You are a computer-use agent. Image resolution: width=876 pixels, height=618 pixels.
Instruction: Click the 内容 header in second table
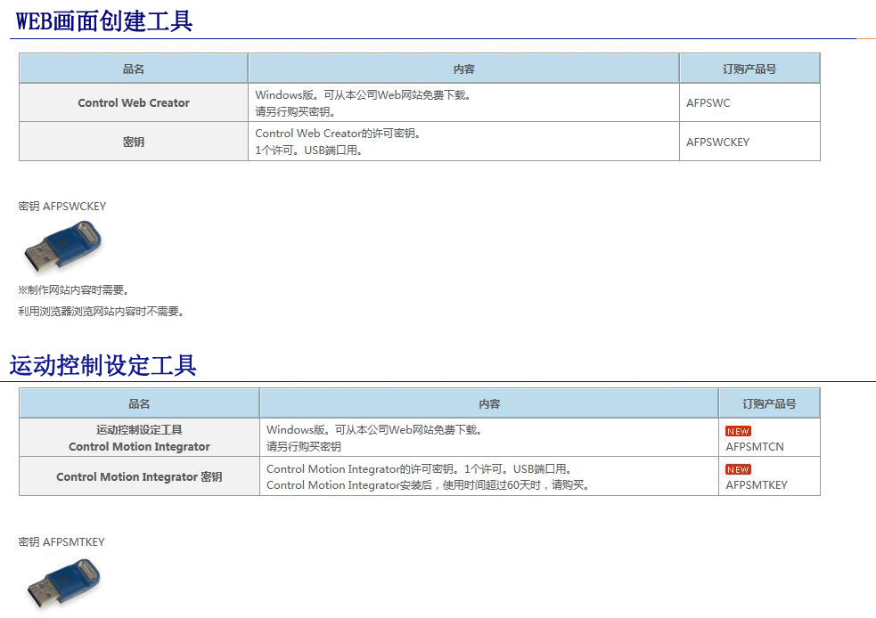(x=489, y=403)
